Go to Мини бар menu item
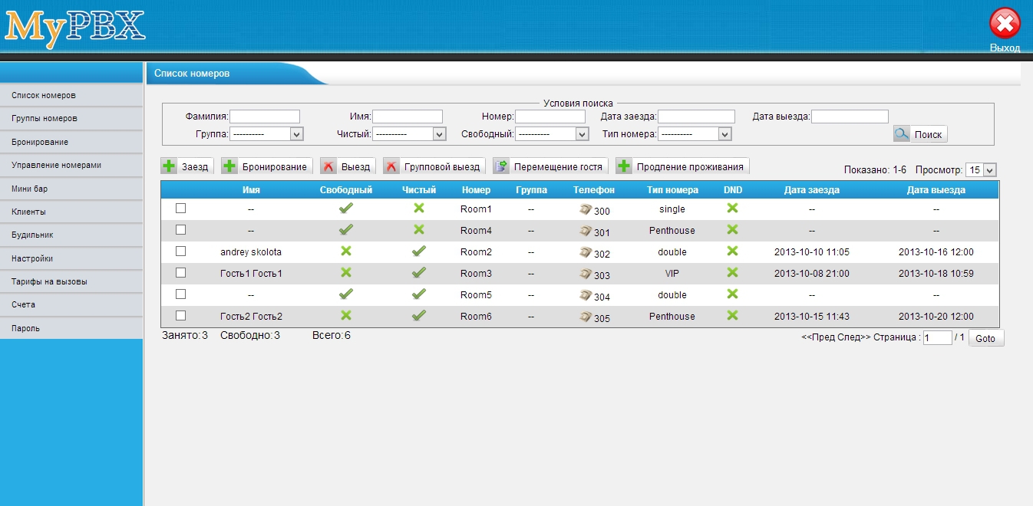This screenshot has width=1033, height=506. click(x=30, y=189)
